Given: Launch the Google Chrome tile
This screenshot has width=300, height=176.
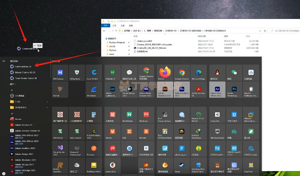Looking at the screenshot, I should (x=182, y=73).
